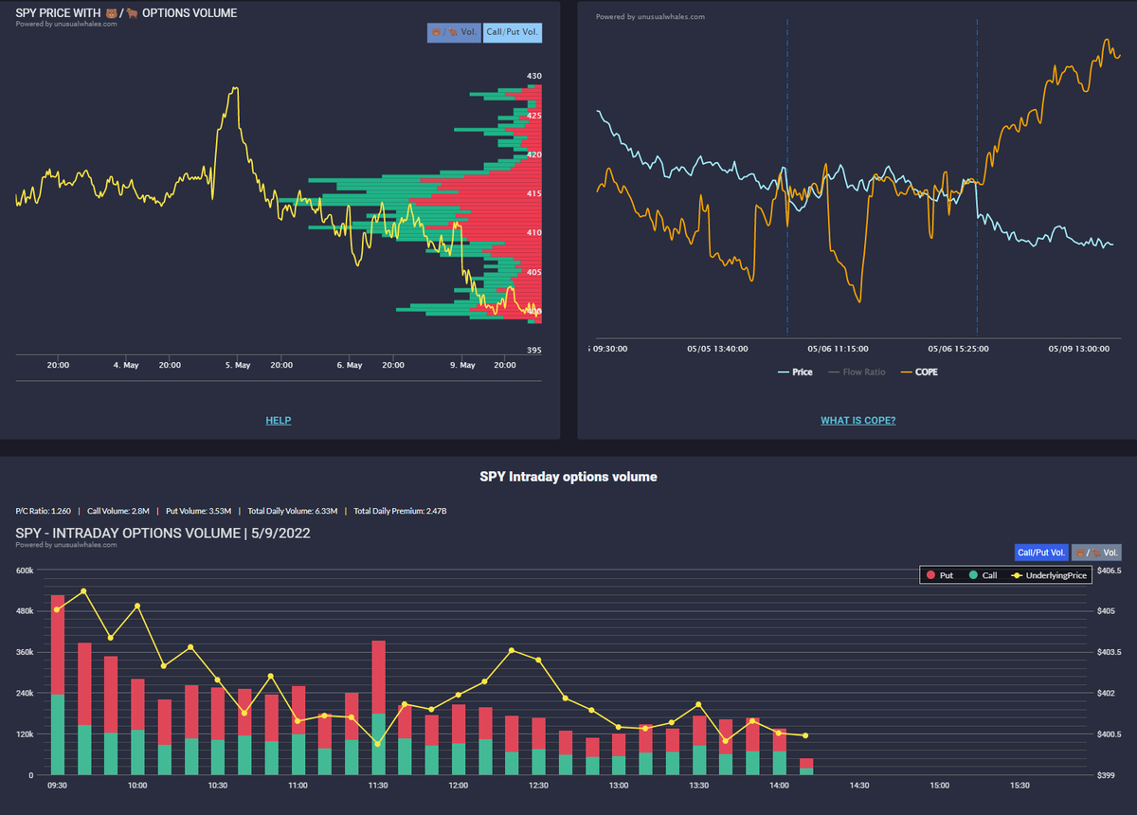This screenshot has width=1137, height=815.
Task: Click the 4. May date on price chart axis
Action: (x=126, y=365)
